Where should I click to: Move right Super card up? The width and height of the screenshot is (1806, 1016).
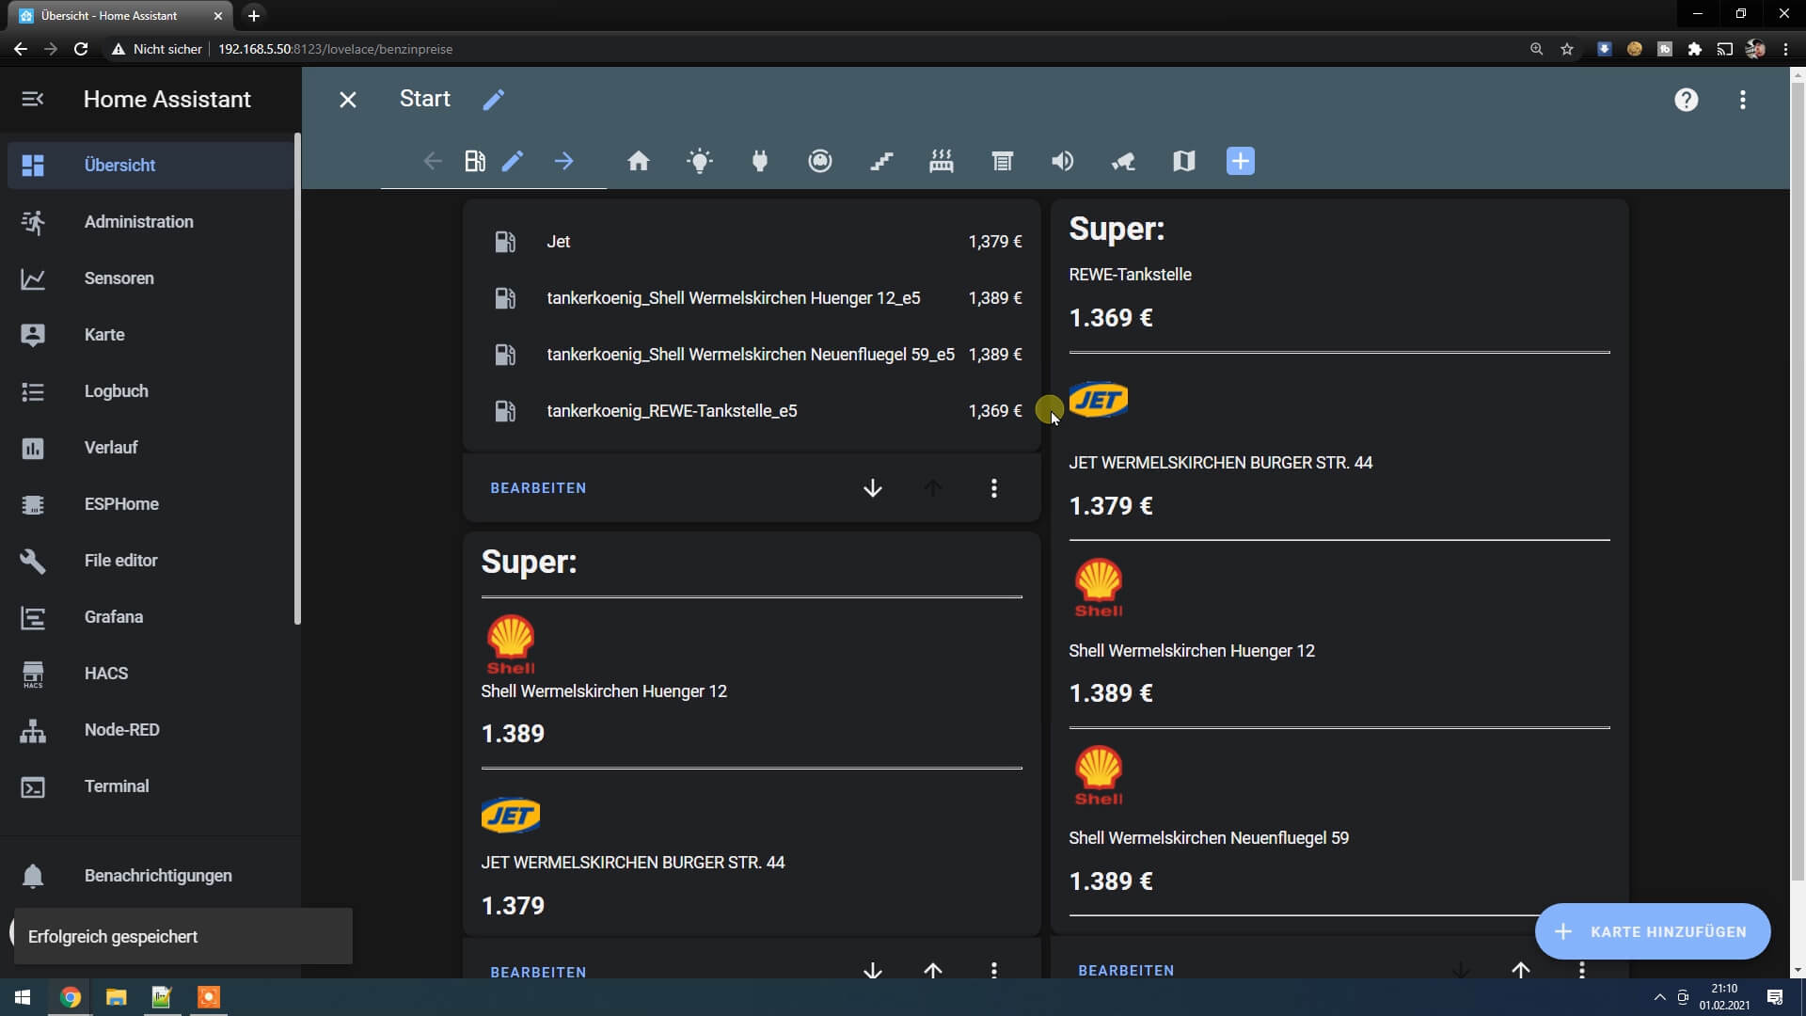tap(1521, 969)
